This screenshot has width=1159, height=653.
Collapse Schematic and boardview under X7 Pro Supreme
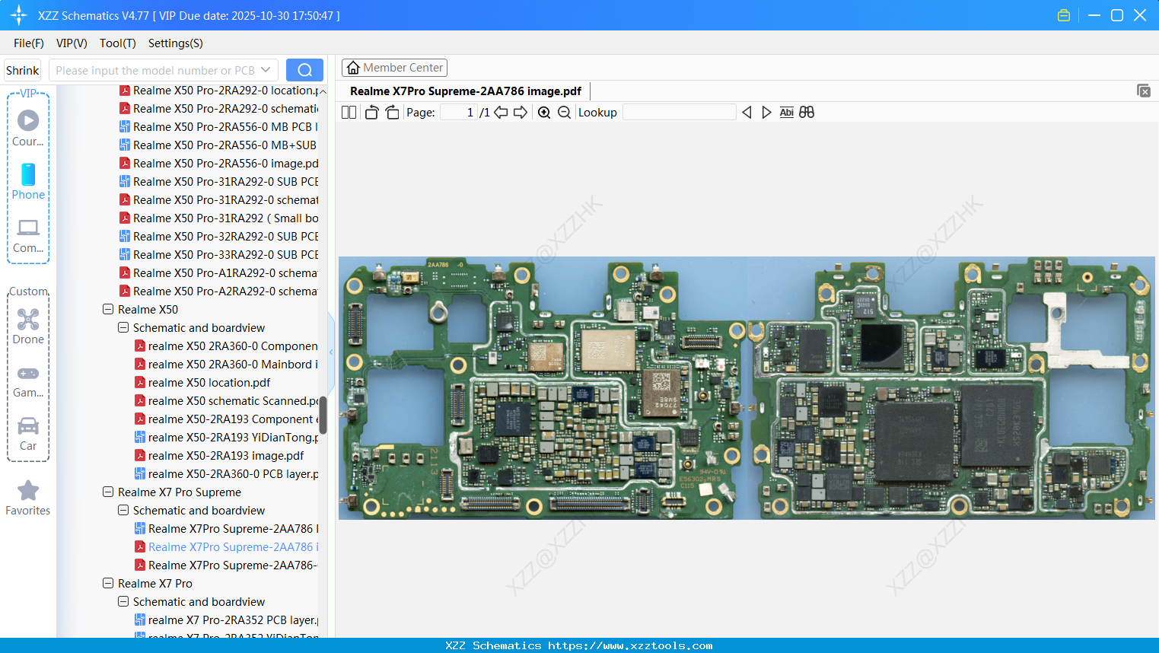click(123, 511)
